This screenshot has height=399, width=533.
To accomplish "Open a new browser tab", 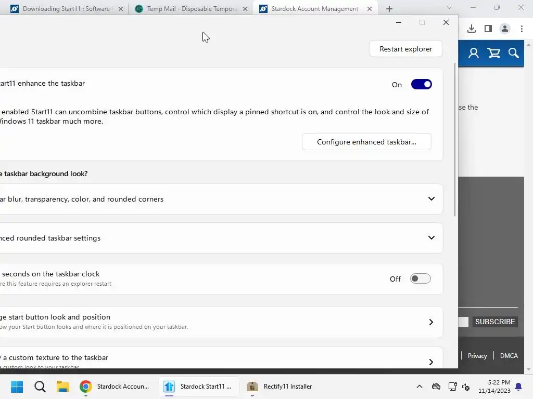I will click(389, 9).
